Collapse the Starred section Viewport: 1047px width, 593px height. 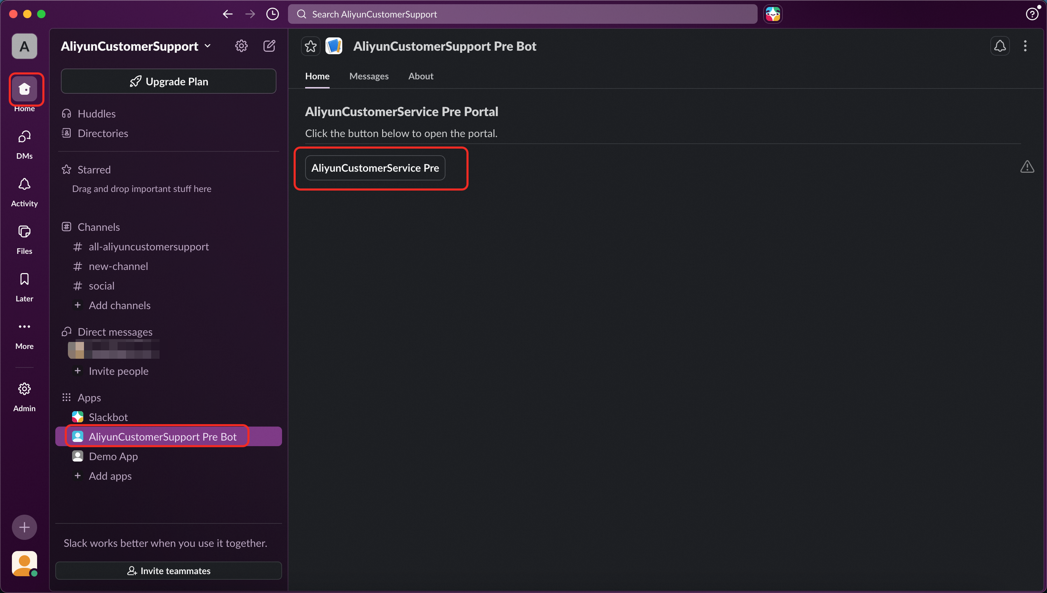(94, 170)
